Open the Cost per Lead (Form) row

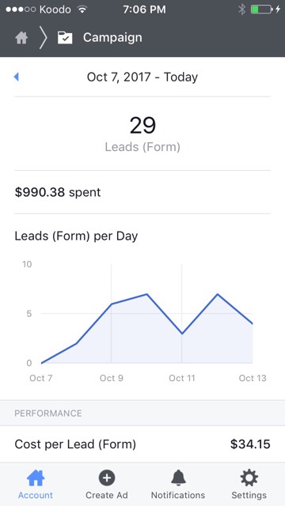tap(142, 444)
